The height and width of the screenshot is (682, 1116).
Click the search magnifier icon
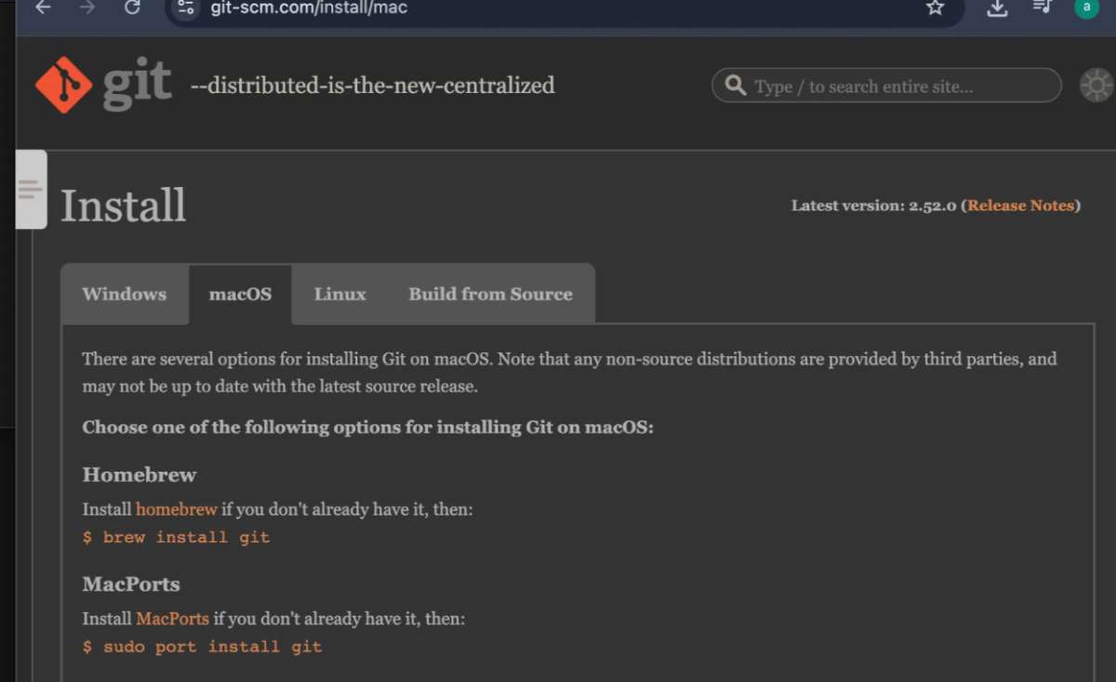[x=736, y=86]
